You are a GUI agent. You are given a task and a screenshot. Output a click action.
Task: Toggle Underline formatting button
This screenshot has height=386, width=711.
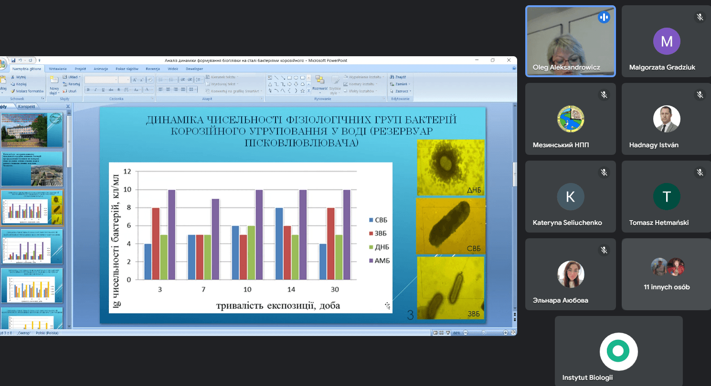click(103, 90)
